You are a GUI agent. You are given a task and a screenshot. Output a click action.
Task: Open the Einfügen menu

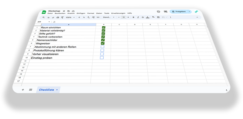click(x=81, y=13)
